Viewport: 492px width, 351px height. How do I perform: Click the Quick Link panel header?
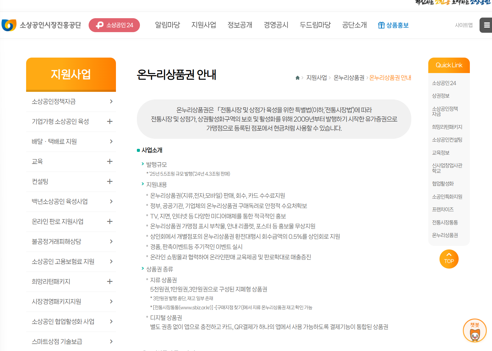coord(449,65)
